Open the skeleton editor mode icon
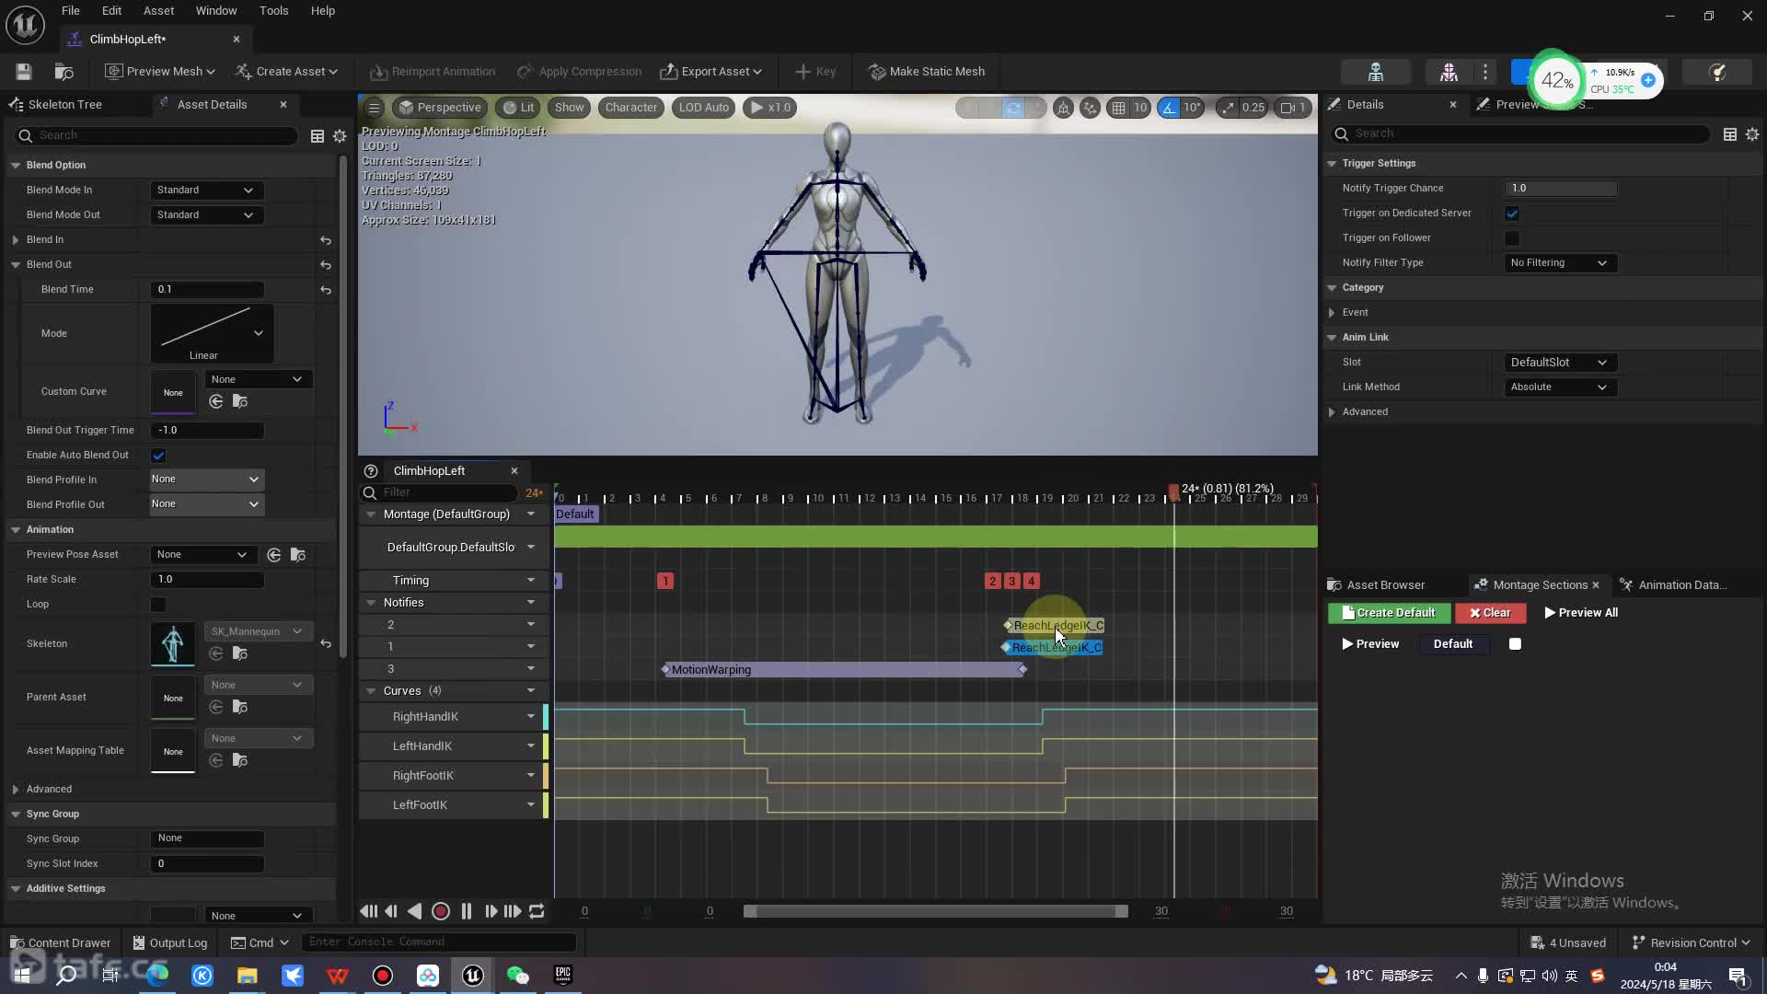The width and height of the screenshot is (1767, 994). [1376, 72]
